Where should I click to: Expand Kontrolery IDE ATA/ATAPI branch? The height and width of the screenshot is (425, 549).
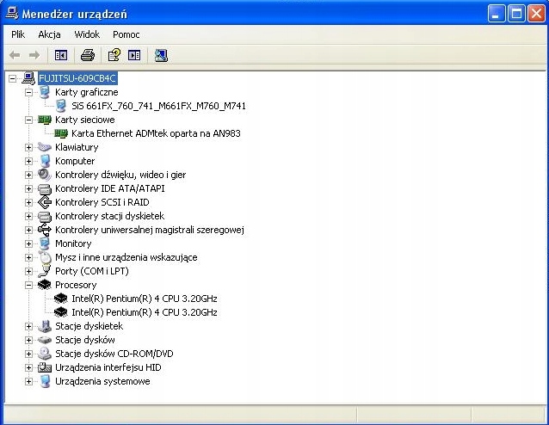click(x=28, y=189)
